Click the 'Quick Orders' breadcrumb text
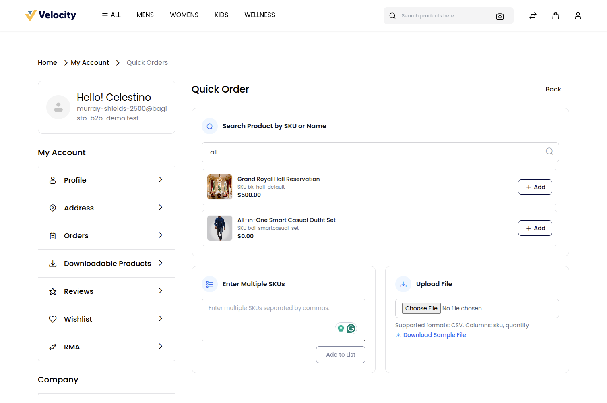607x403 pixels. 147,63
